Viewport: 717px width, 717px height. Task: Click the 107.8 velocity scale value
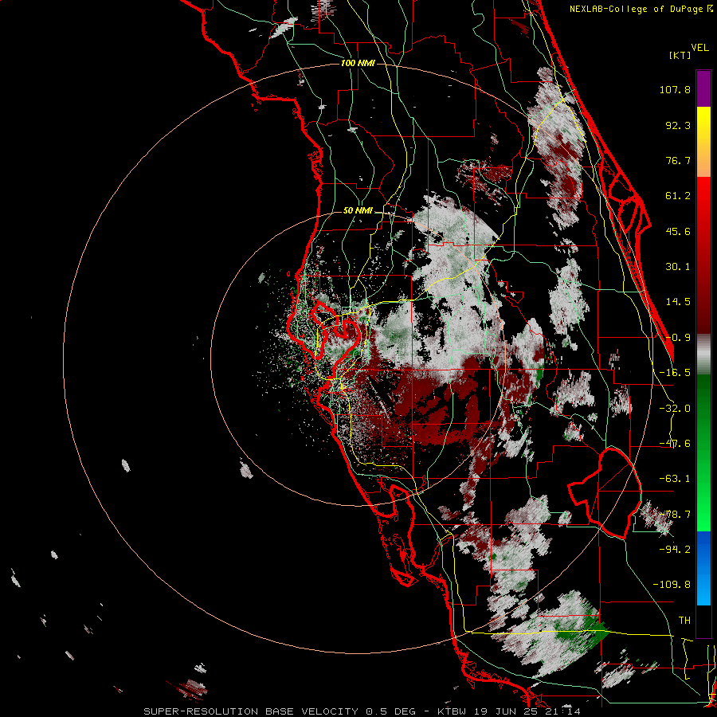click(x=675, y=89)
